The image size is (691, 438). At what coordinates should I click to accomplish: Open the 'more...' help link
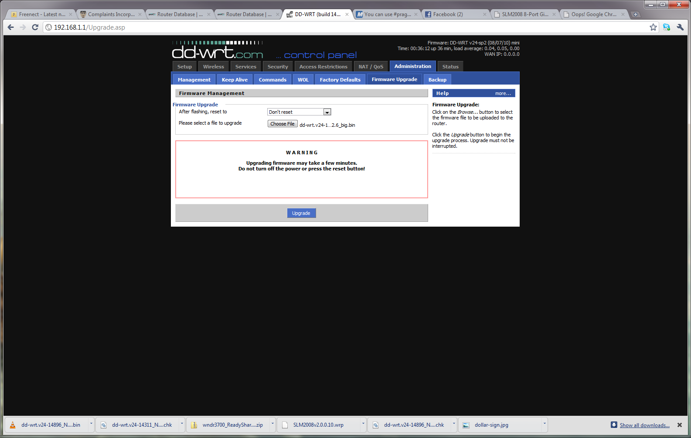tap(503, 93)
